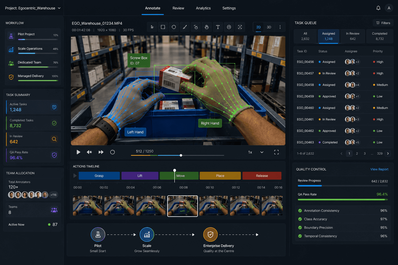
Task: Play the video
Action: point(78,152)
